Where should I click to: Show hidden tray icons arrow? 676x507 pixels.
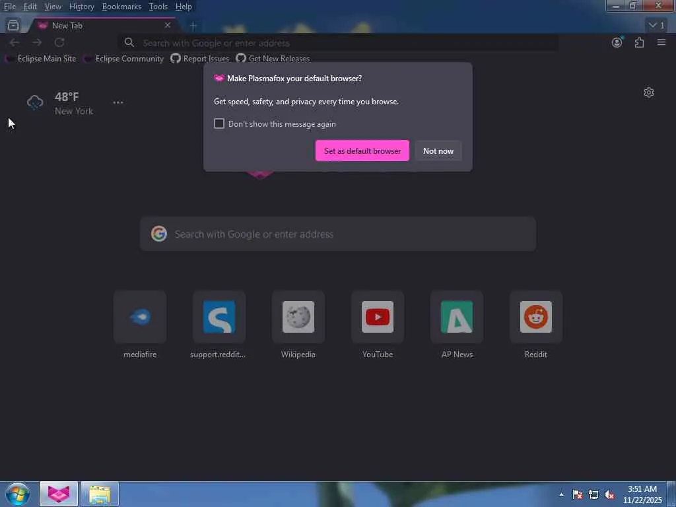[561, 494]
